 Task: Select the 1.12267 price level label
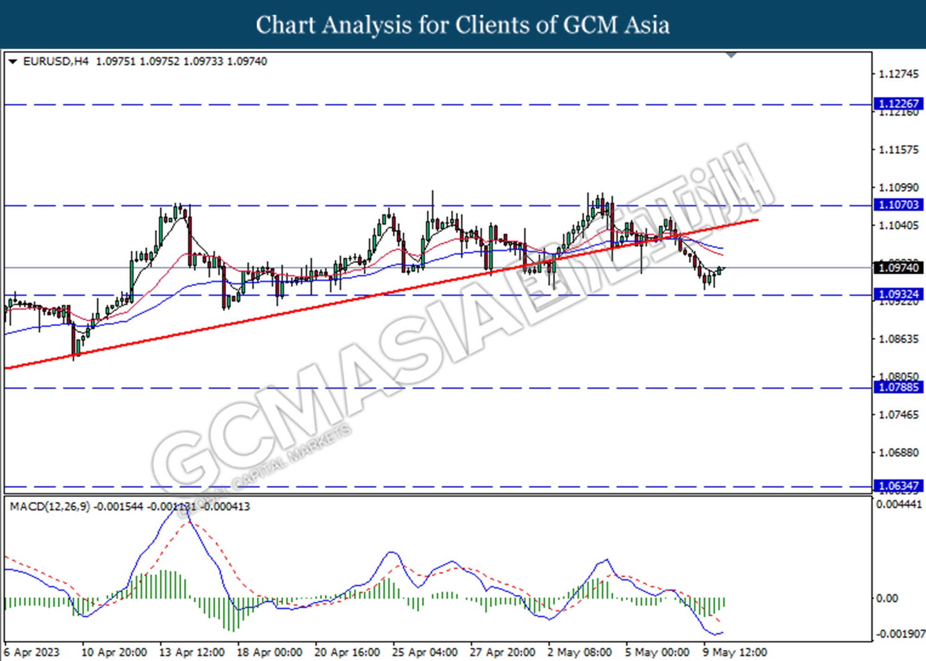pyautogui.click(x=898, y=104)
